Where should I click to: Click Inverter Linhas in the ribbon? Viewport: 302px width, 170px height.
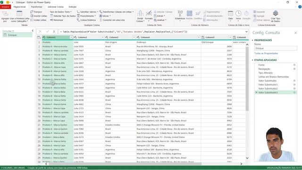point(39,16)
